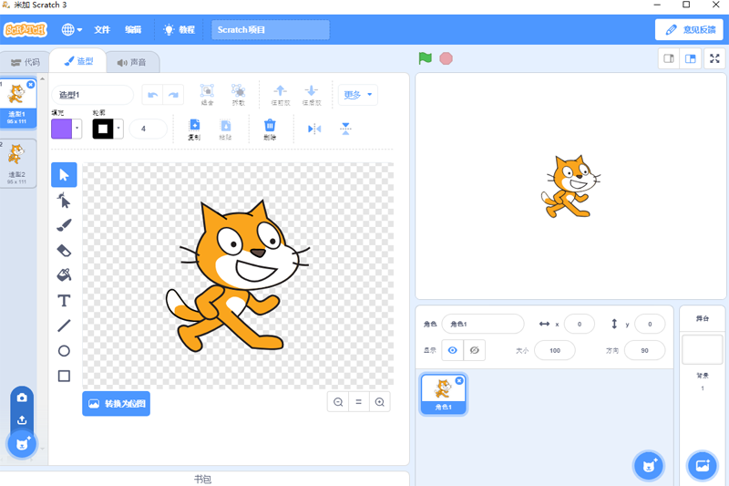Click the outline width field
Image resolution: width=729 pixels, height=486 pixels.
point(148,129)
